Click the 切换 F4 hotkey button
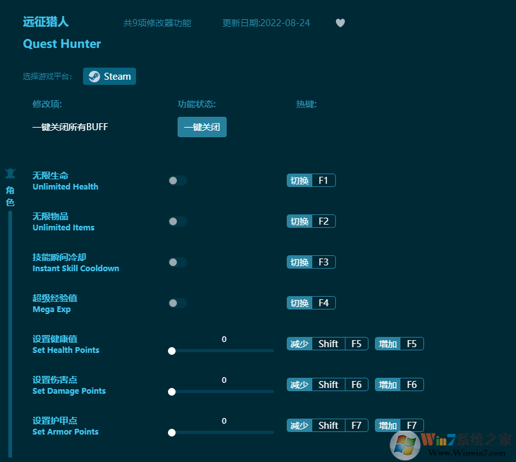 point(311,303)
